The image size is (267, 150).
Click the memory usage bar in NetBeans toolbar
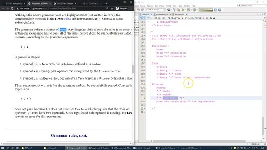pos(206,10)
